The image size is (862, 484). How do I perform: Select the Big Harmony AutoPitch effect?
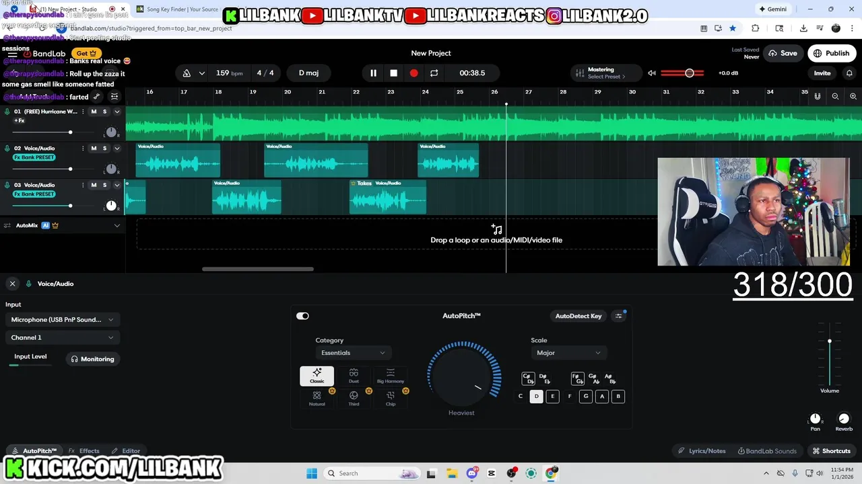click(391, 376)
